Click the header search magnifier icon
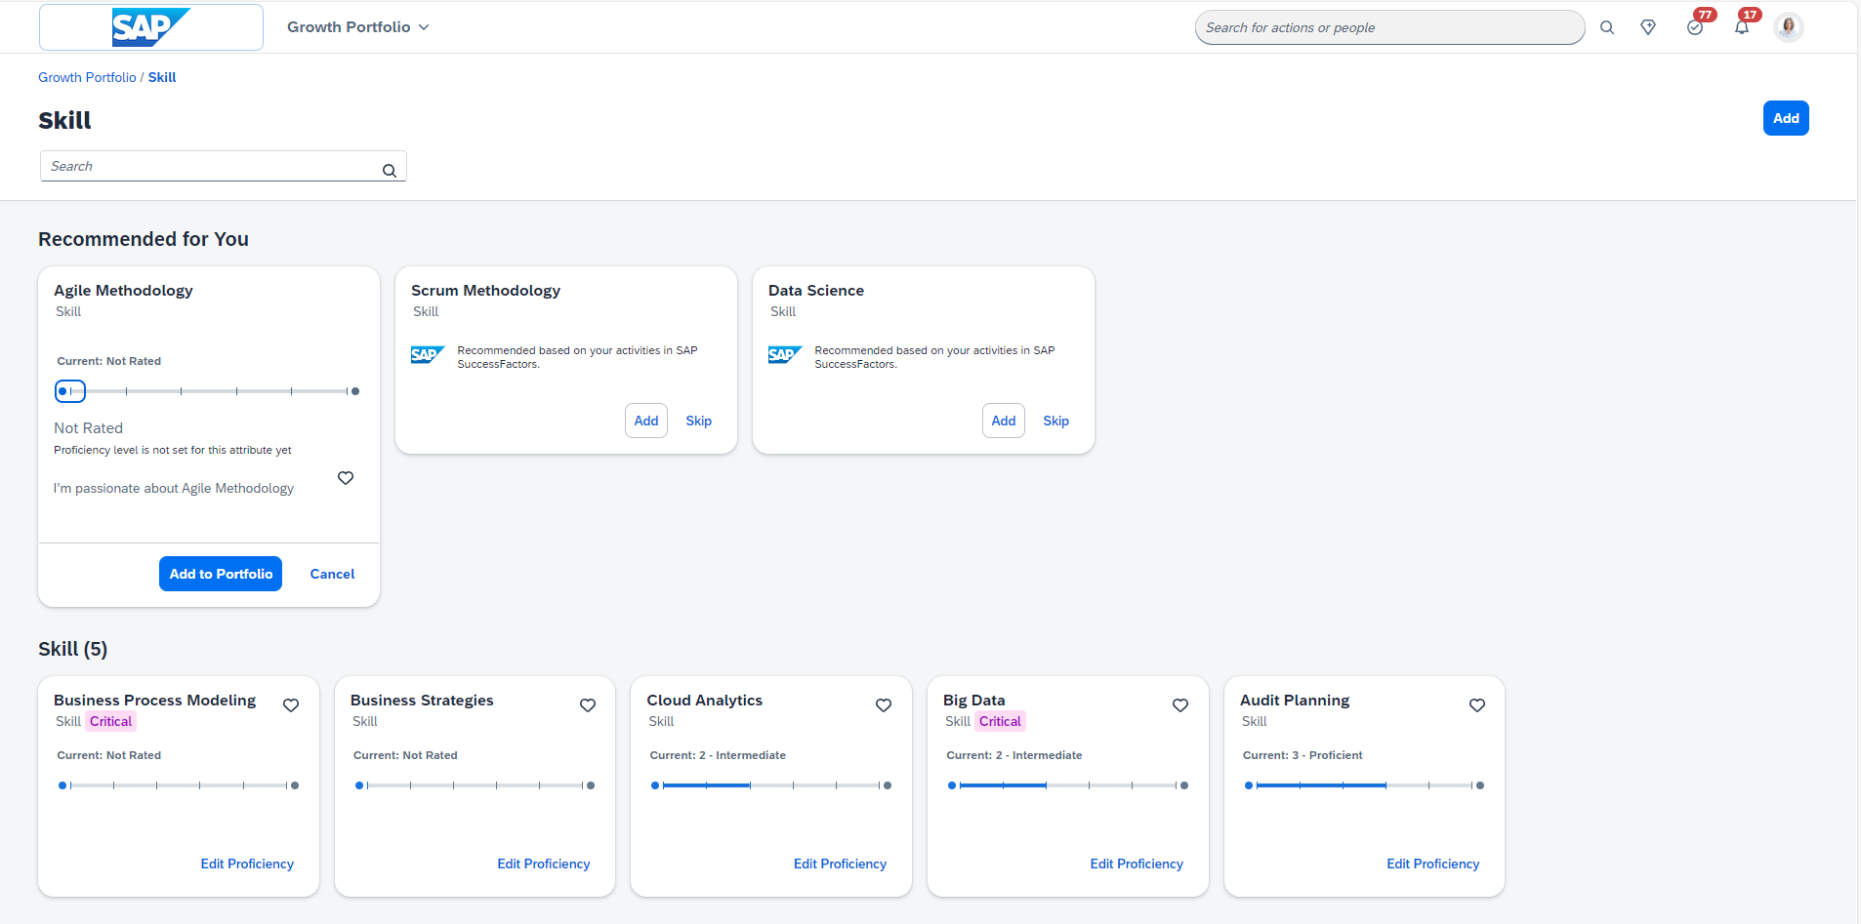 (1606, 27)
